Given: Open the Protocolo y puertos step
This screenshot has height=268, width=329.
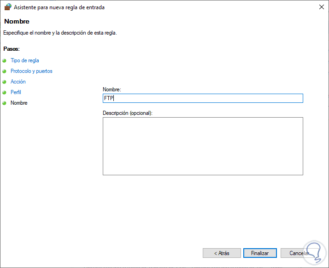Looking at the screenshot, I should point(31,71).
